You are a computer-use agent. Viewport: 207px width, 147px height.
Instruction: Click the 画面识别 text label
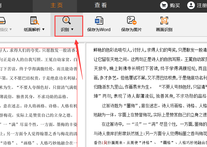(x=164, y=30)
